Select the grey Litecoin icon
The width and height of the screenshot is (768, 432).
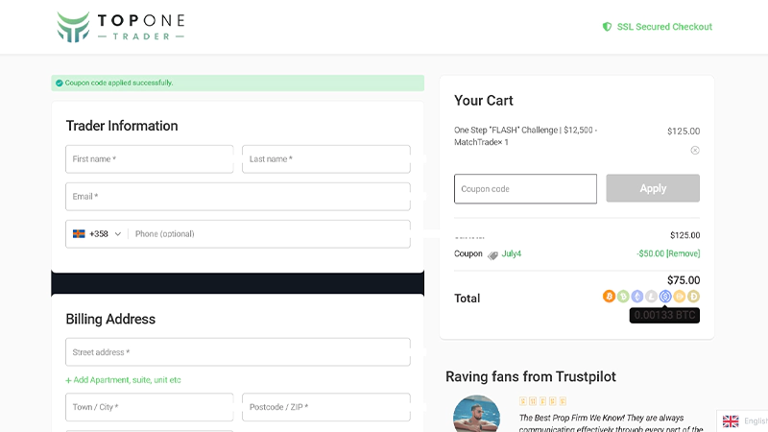[651, 297]
